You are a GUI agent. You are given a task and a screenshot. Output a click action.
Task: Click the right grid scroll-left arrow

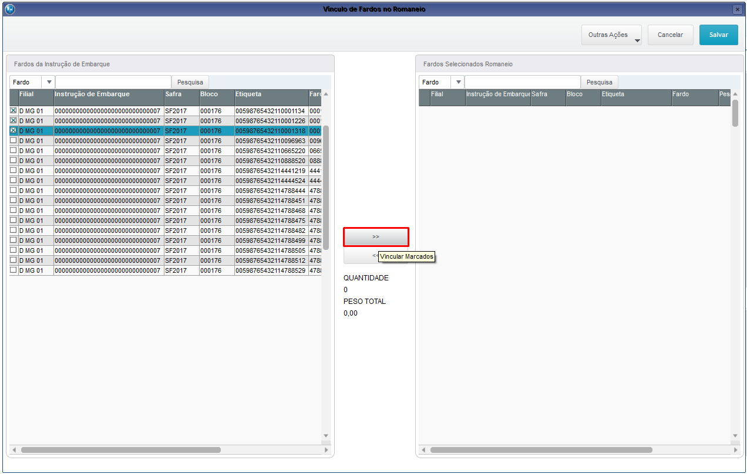(x=424, y=450)
